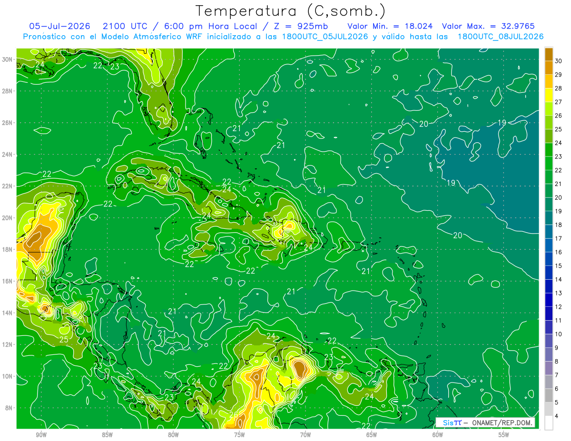The width and height of the screenshot is (571, 441).
Task: Click the 85W longitude axis label
Action: 107,434
